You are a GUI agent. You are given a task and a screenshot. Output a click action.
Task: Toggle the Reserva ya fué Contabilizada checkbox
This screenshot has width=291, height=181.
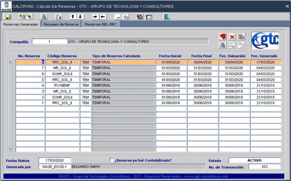point(112,160)
